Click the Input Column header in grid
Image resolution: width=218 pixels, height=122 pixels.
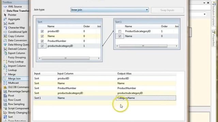(x=65, y=74)
